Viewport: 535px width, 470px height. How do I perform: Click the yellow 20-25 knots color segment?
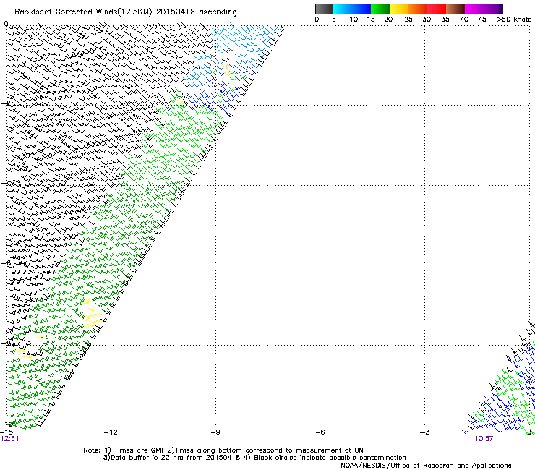[x=399, y=9]
